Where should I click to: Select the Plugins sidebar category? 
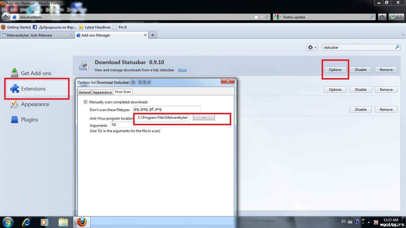point(36,120)
